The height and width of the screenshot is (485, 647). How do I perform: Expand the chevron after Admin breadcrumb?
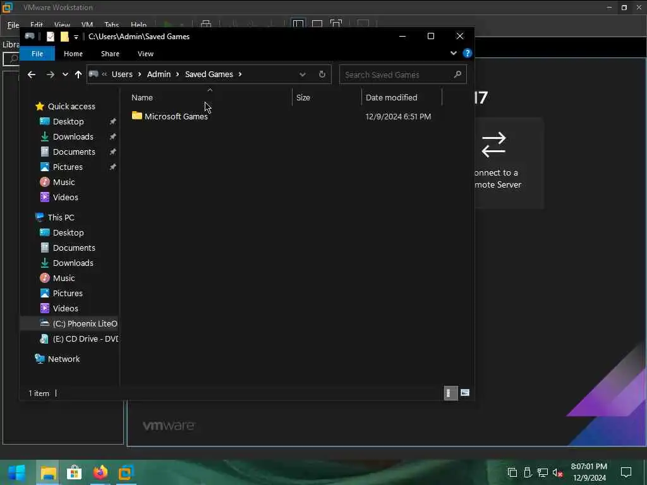[178, 75]
